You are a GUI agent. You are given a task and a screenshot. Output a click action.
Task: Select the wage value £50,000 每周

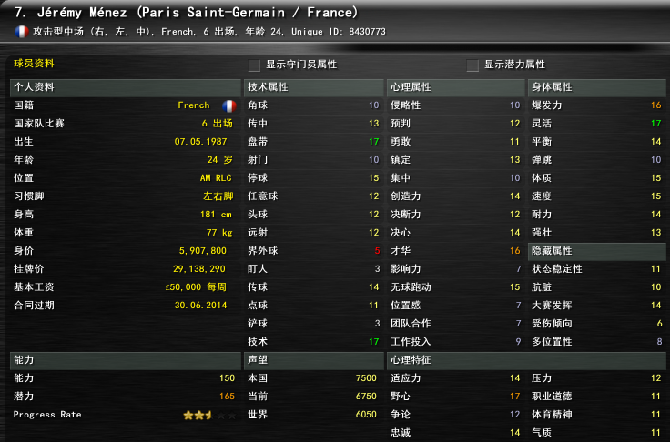(196, 287)
